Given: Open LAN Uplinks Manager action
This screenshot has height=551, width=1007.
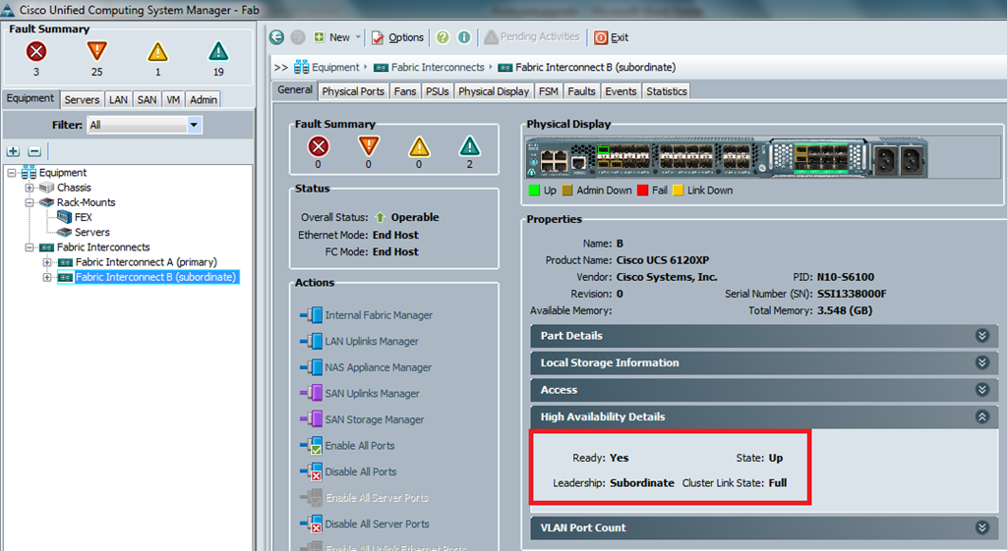Looking at the screenshot, I should (x=359, y=341).
